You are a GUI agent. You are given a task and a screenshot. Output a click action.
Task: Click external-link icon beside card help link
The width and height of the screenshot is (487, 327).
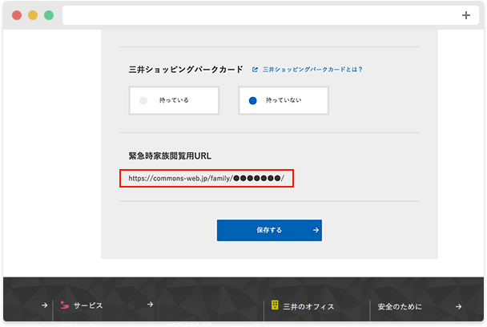coord(255,70)
